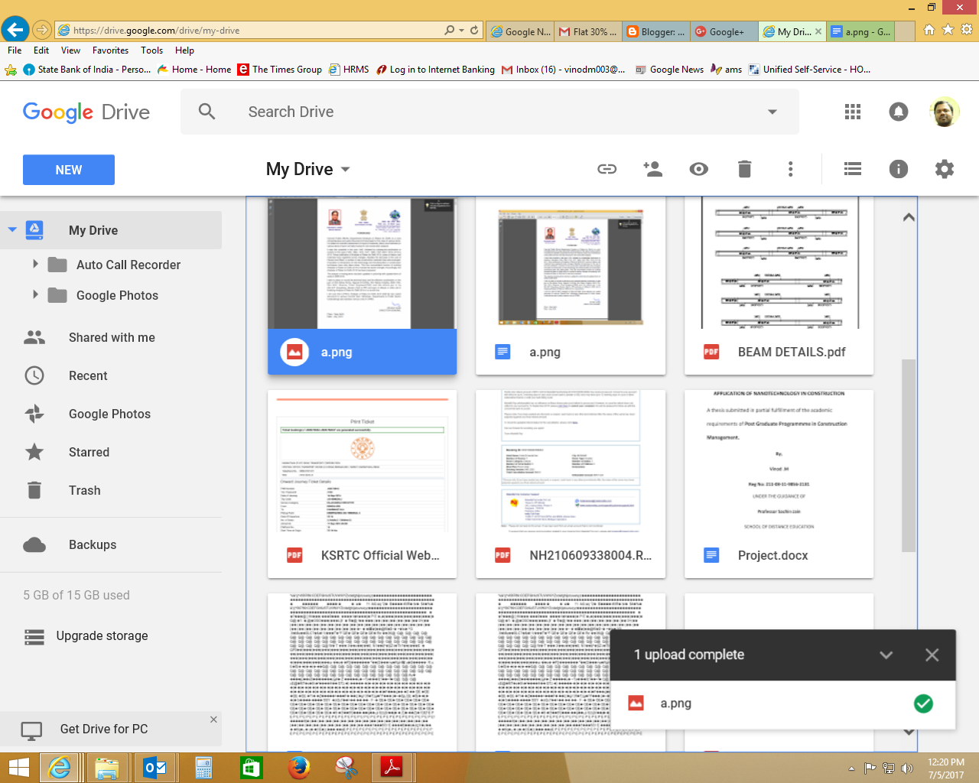This screenshot has width=979, height=783.
Task: Open the Google apps grid
Action: 852,112
